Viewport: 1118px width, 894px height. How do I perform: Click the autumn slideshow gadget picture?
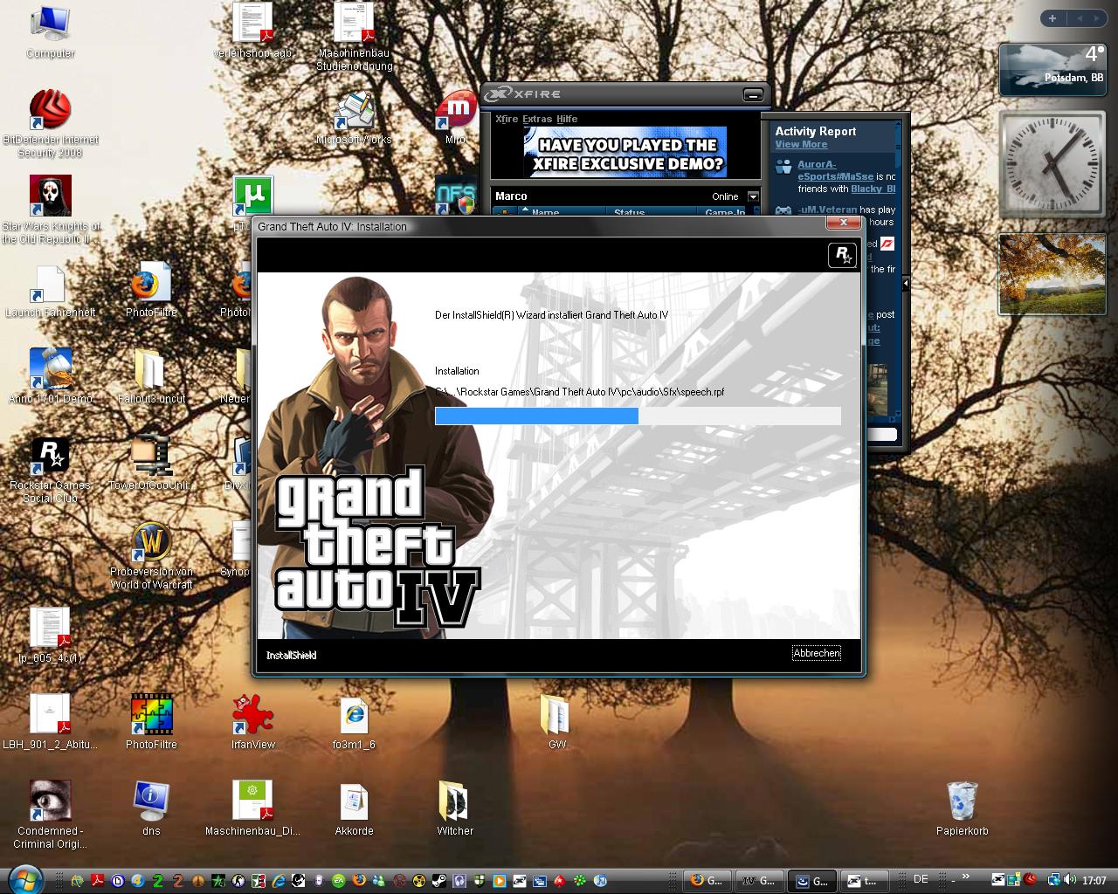1052,273
